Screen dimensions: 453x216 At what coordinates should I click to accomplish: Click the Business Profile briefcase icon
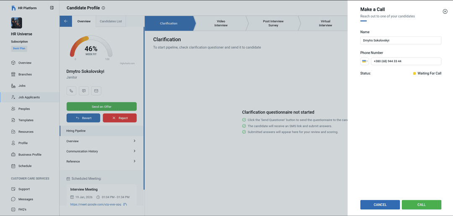tap(13, 155)
